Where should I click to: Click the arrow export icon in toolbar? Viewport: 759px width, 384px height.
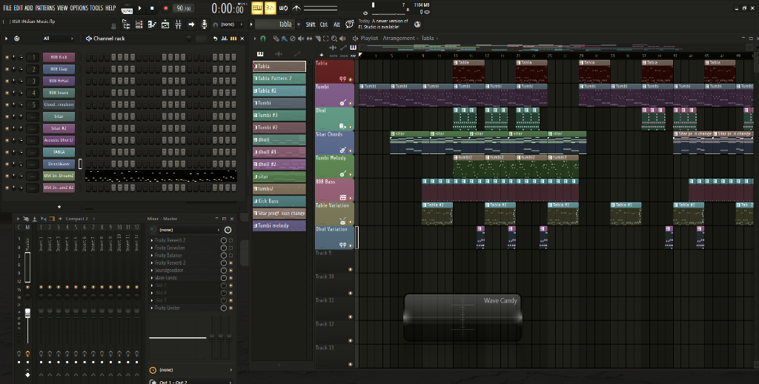pos(191,24)
